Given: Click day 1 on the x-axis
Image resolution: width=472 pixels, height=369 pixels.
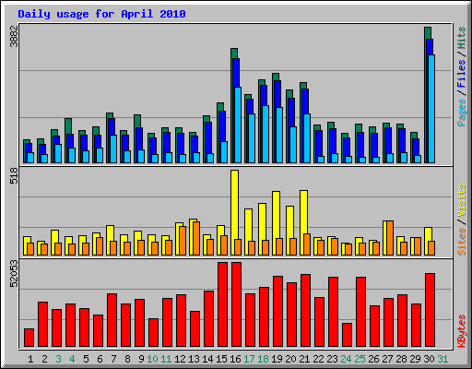Looking at the screenshot, I should [30, 359].
